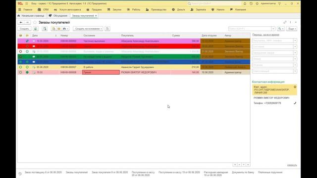Open the Главное section
This screenshot has width=317, height=178.
pyautogui.click(x=28, y=9)
